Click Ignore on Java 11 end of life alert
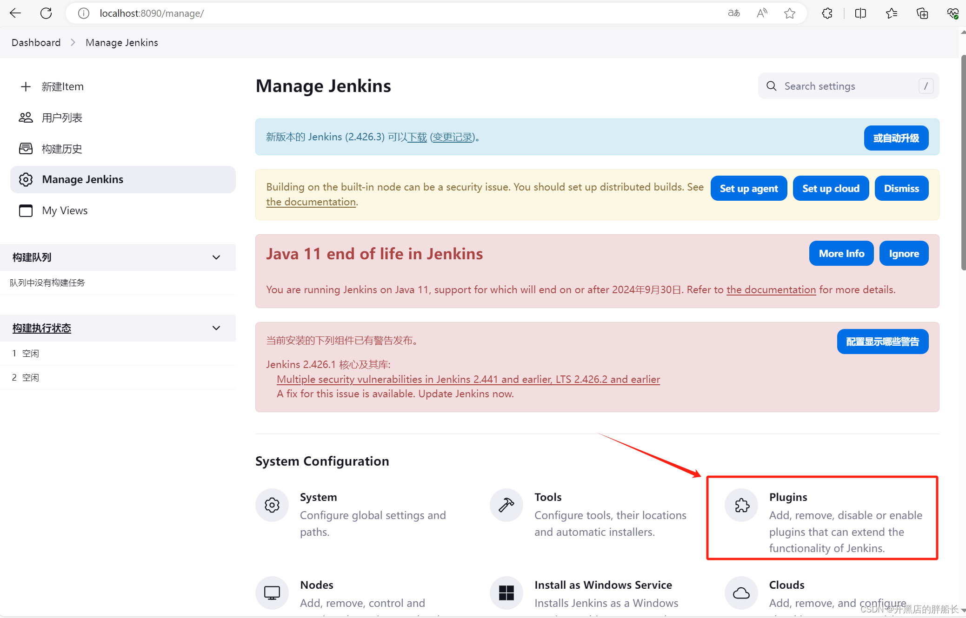The height and width of the screenshot is (618, 966). coord(904,253)
